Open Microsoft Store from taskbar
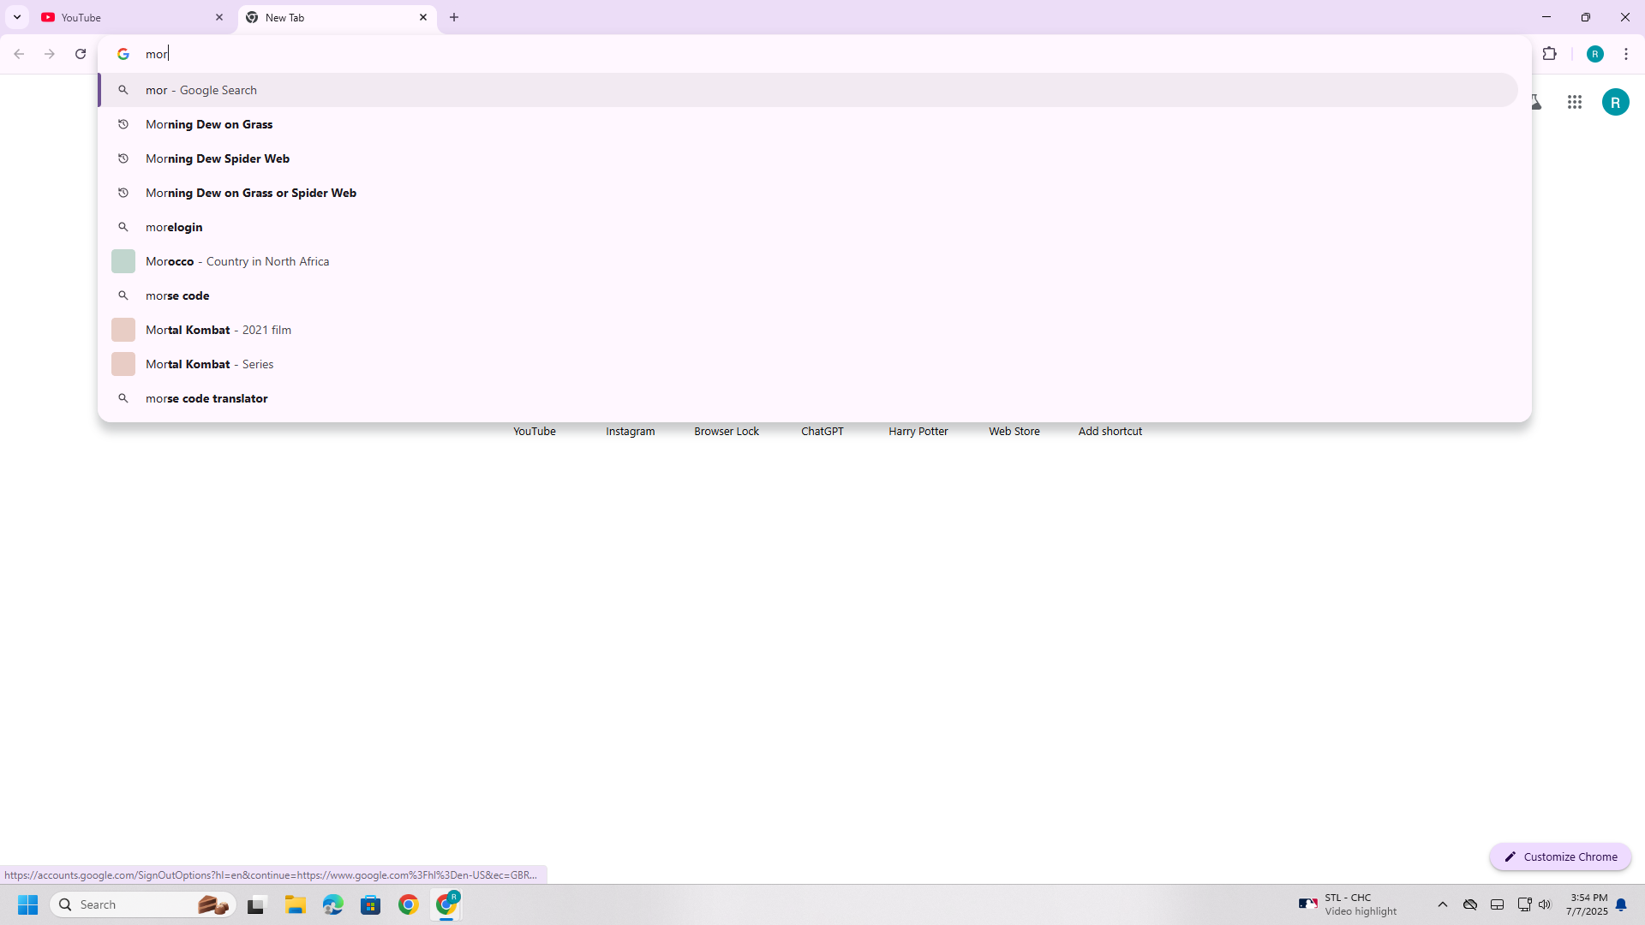 (x=371, y=904)
